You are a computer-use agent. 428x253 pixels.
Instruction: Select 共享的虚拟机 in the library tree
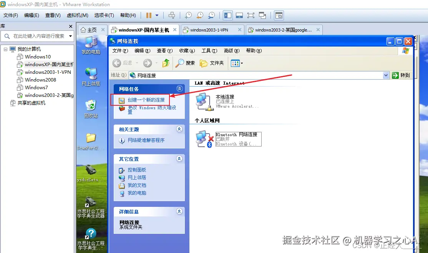[32, 103]
